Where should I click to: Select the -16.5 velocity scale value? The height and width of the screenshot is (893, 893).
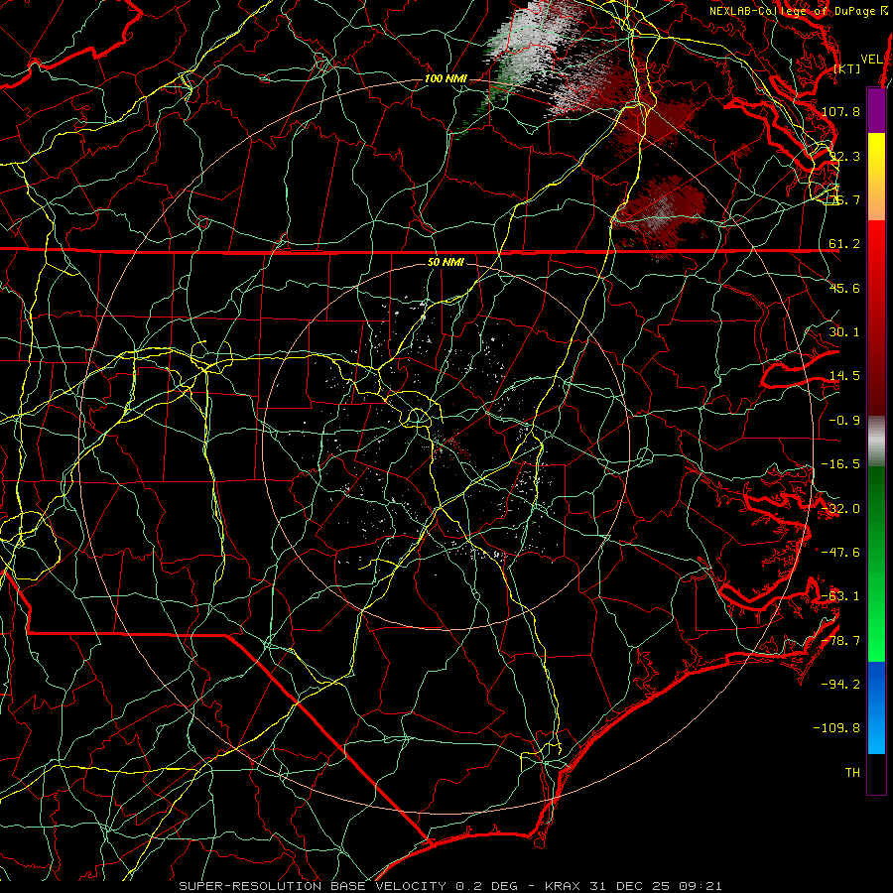[x=840, y=464]
